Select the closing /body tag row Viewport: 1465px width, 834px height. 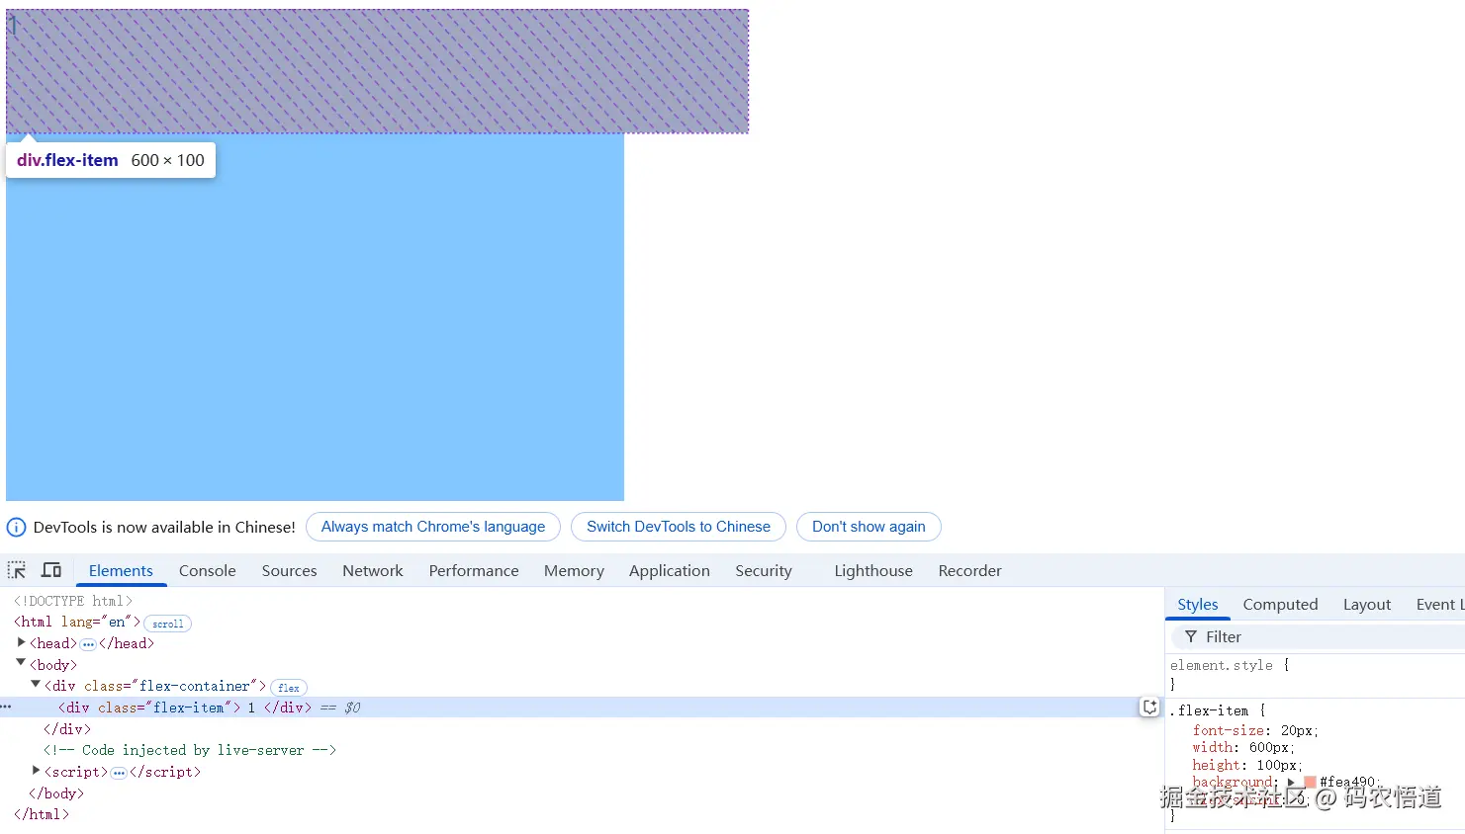[56, 793]
